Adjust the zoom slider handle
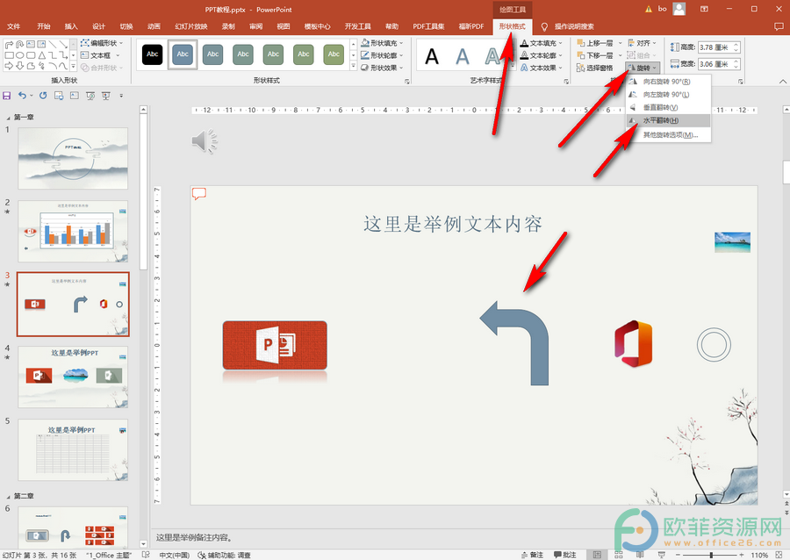 [x=711, y=555]
